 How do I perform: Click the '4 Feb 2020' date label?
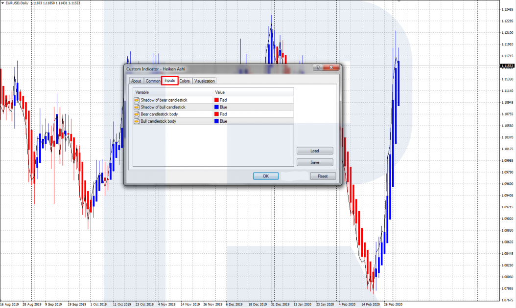pos(347,305)
